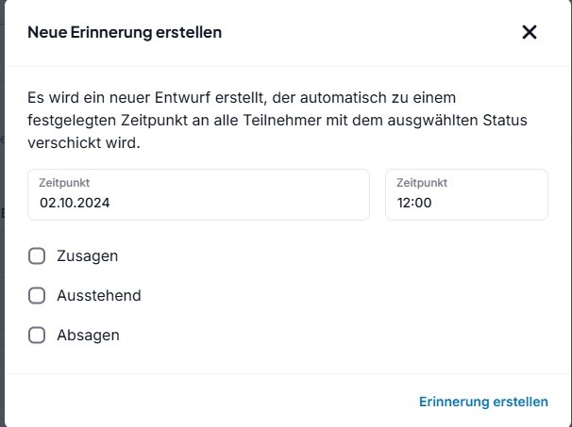Close the Neue Erinnerung erstellen dialog
The height and width of the screenshot is (427, 572).
[530, 32]
